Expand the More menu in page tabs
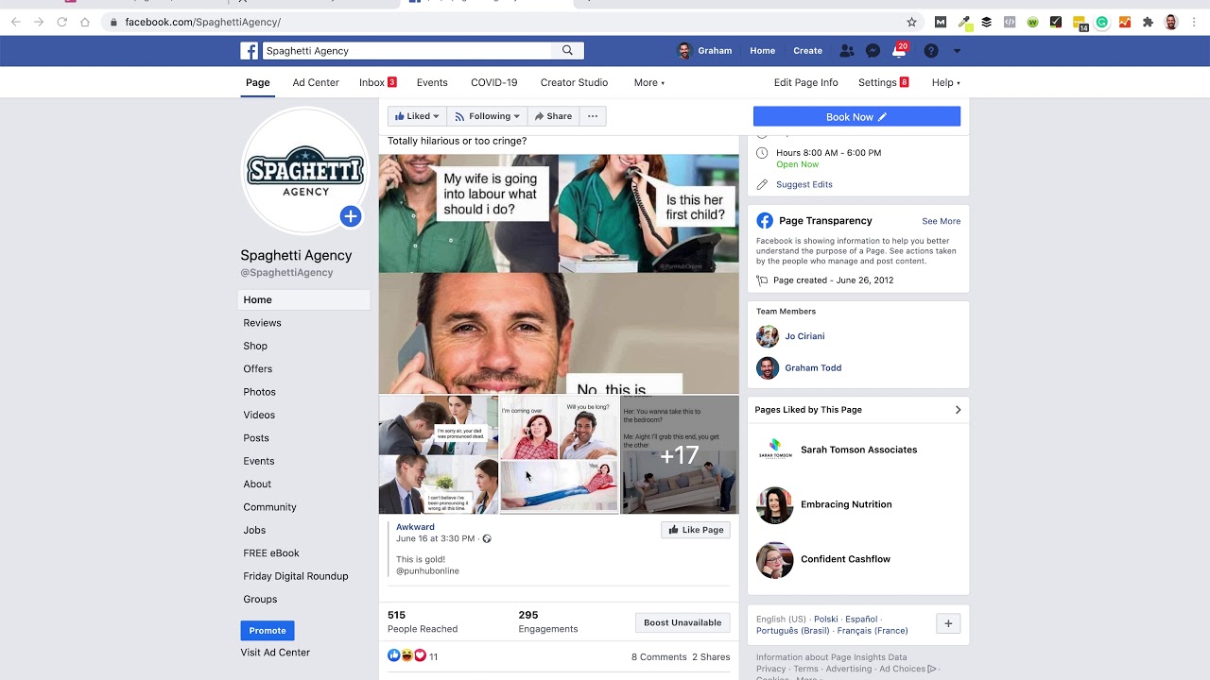1210x680 pixels. [649, 82]
